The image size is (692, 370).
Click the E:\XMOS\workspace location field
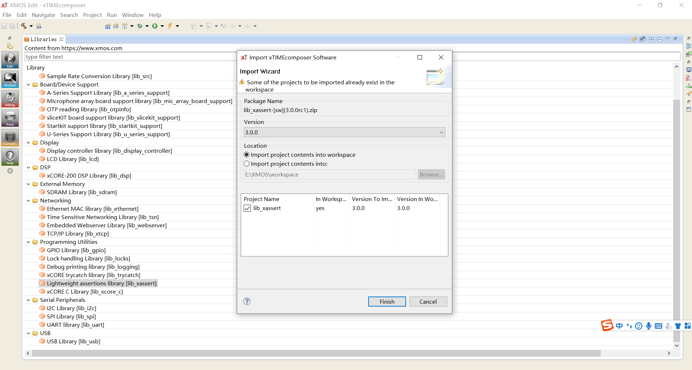pyautogui.click(x=330, y=174)
